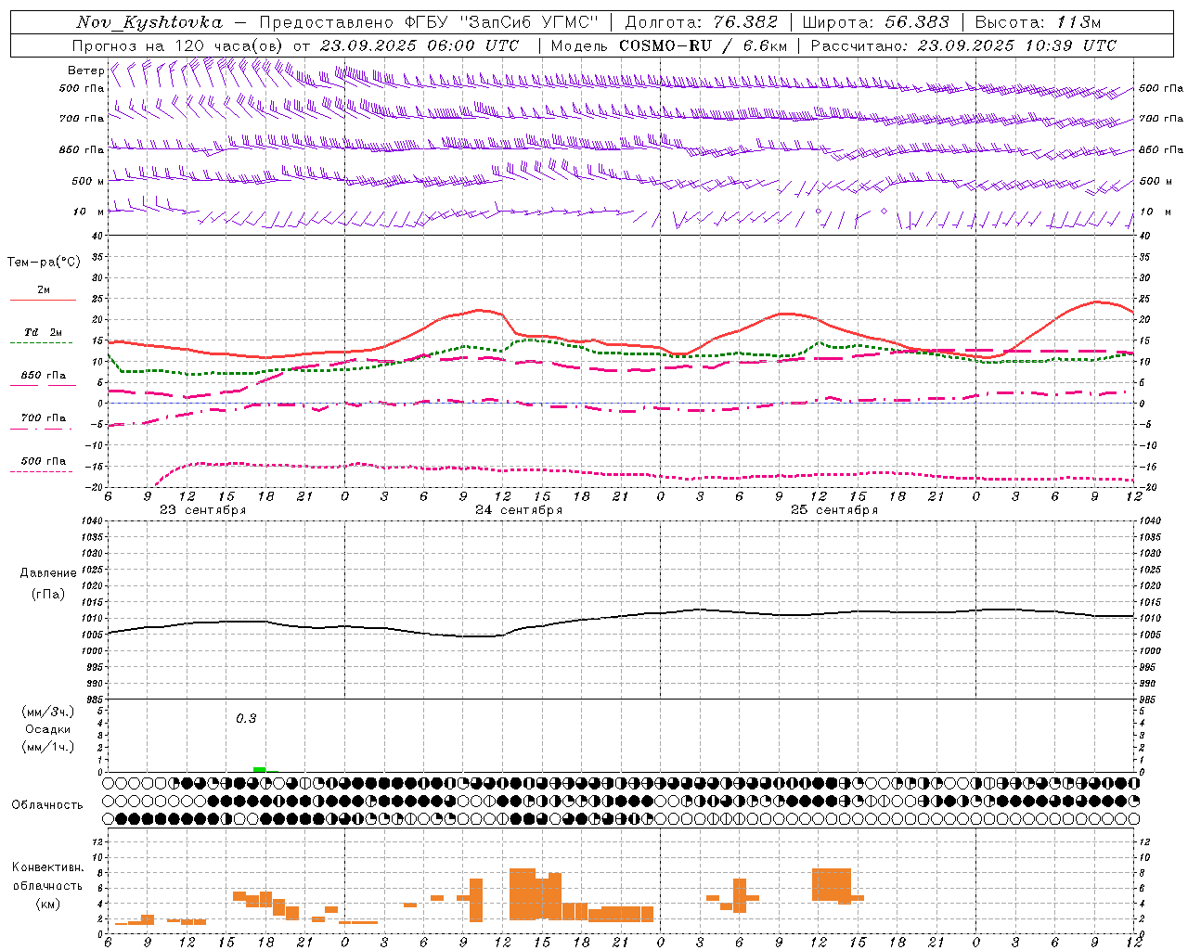Select the Рассчитано: 23.09.2025 10:39 UTC timestamp
The image size is (1188, 950).
pos(963,45)
